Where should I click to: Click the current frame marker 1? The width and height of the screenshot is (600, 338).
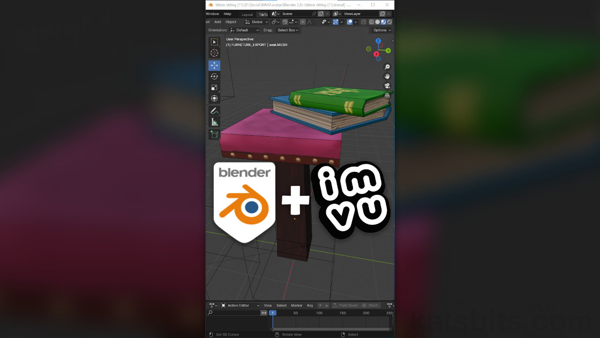[x=272, y=313]
